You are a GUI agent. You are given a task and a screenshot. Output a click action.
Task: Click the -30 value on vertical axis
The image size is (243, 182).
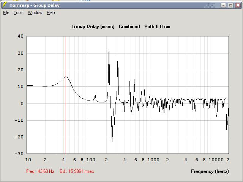pos(19,154)
